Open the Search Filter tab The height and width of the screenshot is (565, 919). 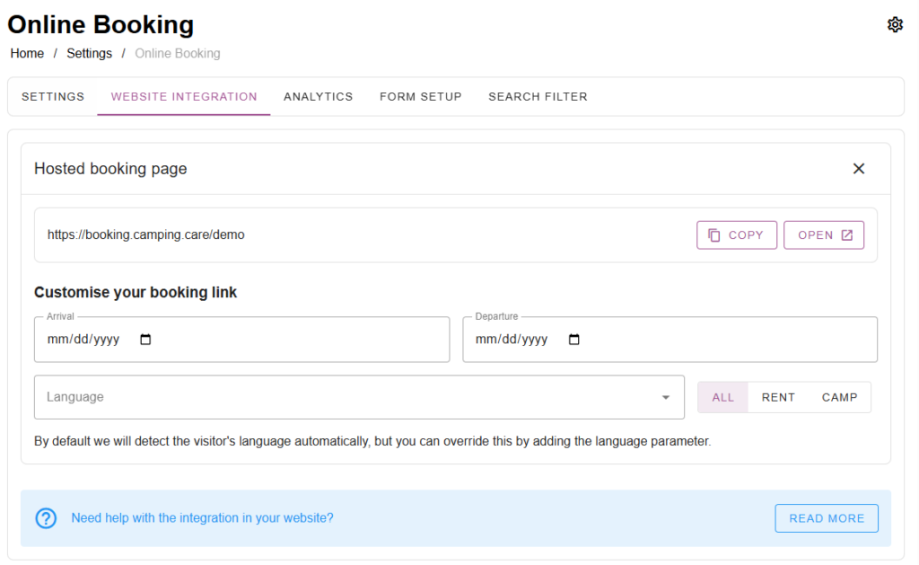click(538, 97)
